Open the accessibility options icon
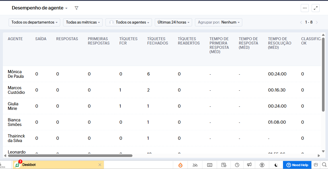 click(262, 165)
